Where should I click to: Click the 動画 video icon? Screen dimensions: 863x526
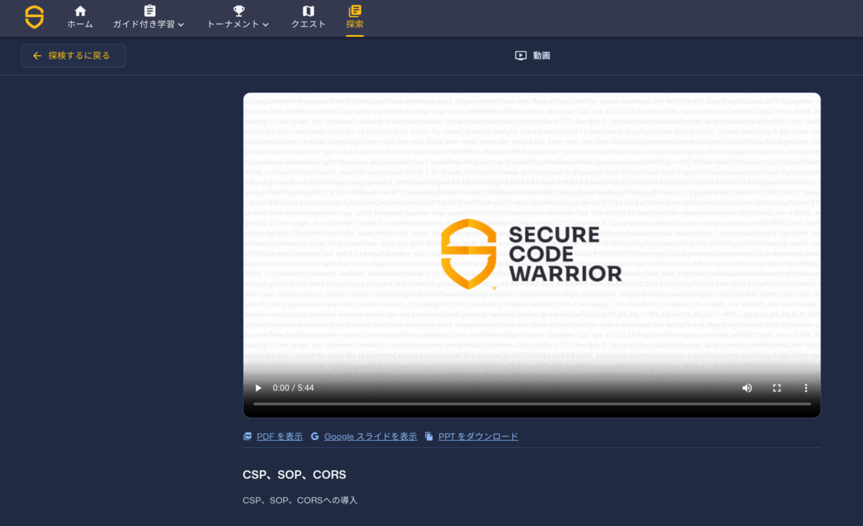pos(521,55)
